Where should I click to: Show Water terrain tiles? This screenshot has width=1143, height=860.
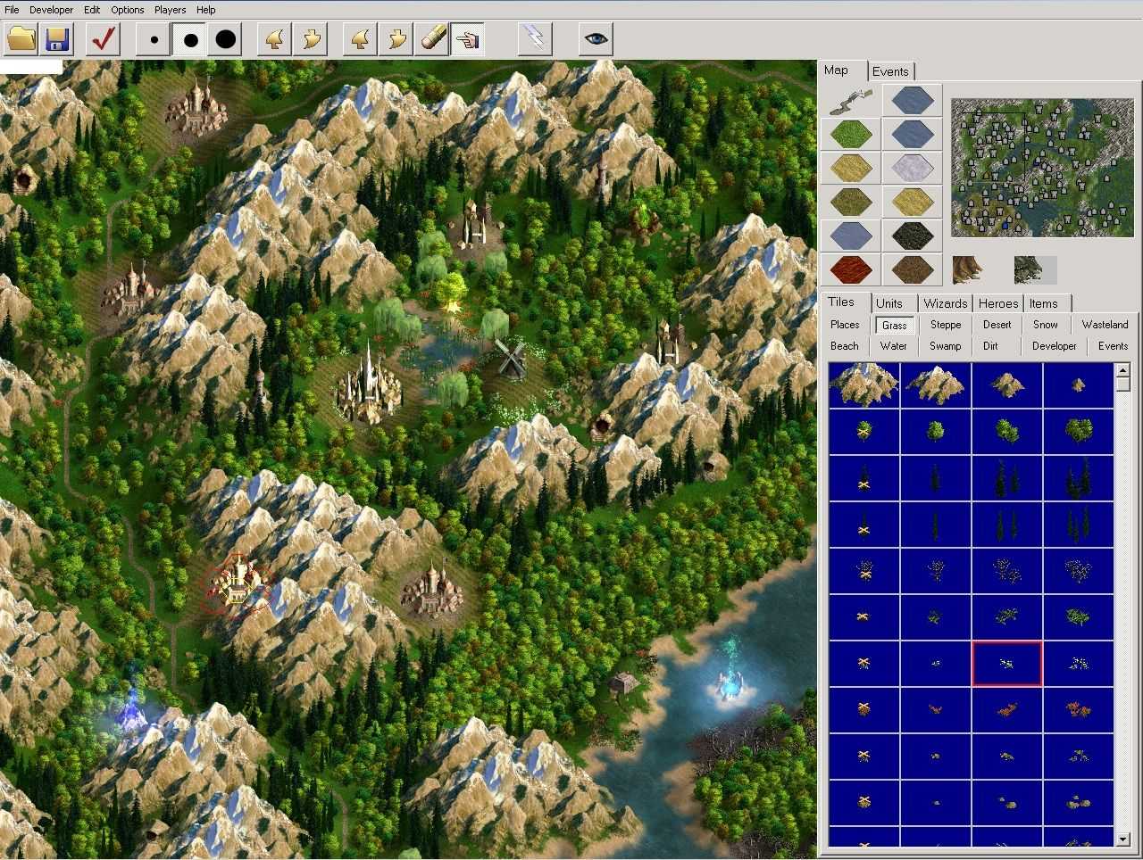click(893, 346)
